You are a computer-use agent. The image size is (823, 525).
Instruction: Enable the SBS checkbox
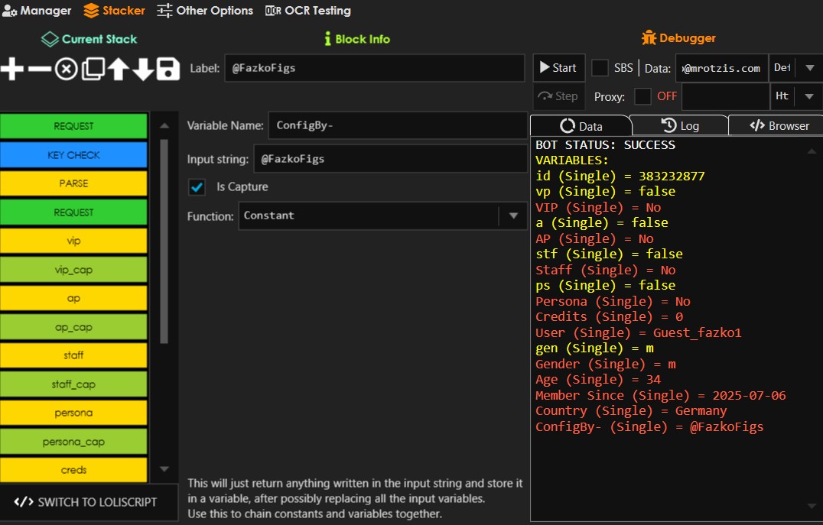pos(600,68)
